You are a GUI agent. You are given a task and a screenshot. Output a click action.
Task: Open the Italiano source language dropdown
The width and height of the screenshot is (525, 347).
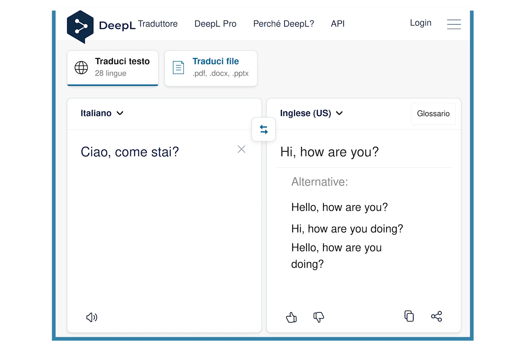click(102, 113)
